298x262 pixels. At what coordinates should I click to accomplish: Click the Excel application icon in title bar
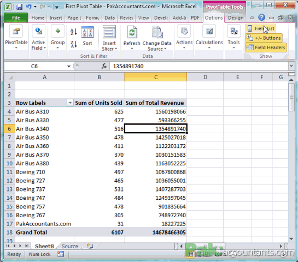click(8, 7)
